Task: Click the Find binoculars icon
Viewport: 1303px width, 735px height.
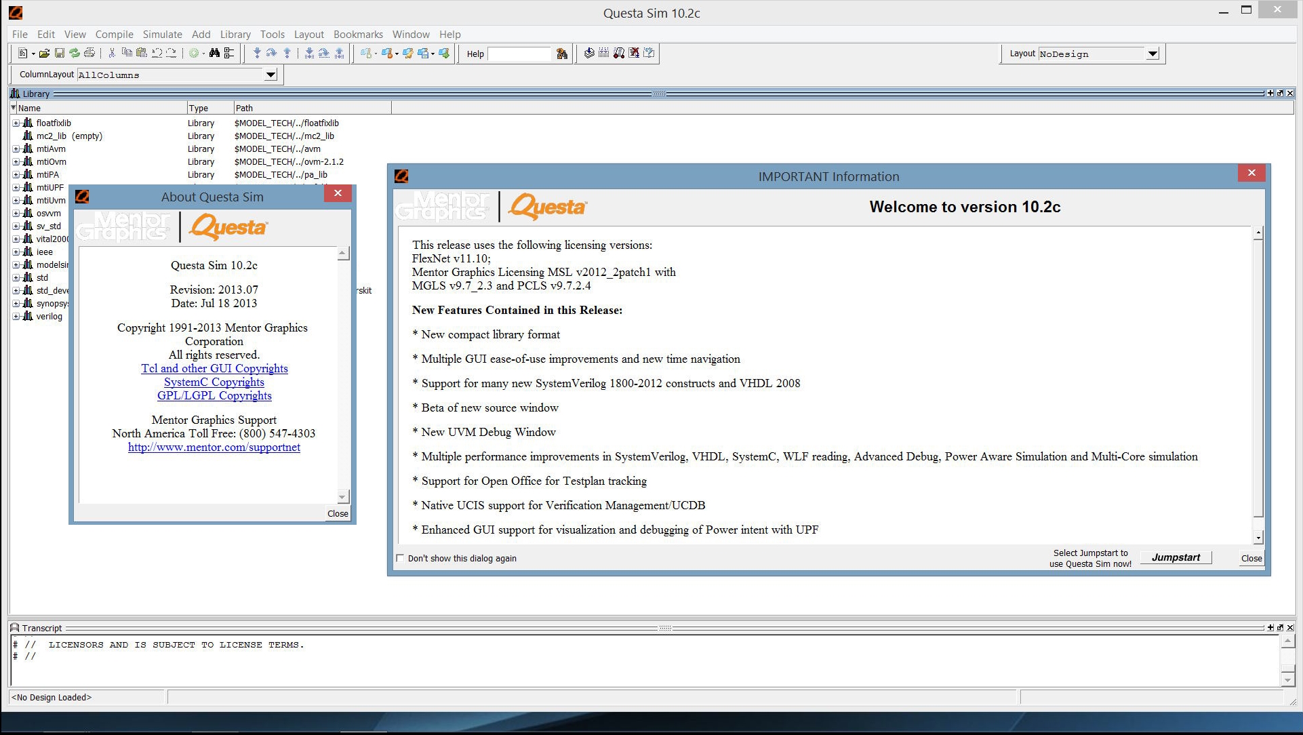Action: pyautogui.click(x=214, y=54)
